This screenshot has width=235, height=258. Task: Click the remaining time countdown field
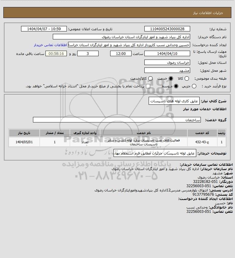coord(56,54)
